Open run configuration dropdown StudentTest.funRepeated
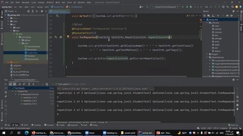This screenshot has width=243, height=136. point(165,7)
